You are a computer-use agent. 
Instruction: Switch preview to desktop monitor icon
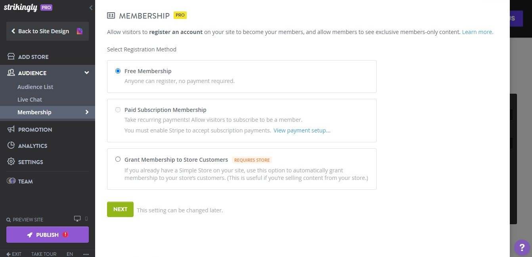click(x=77, y=218)
